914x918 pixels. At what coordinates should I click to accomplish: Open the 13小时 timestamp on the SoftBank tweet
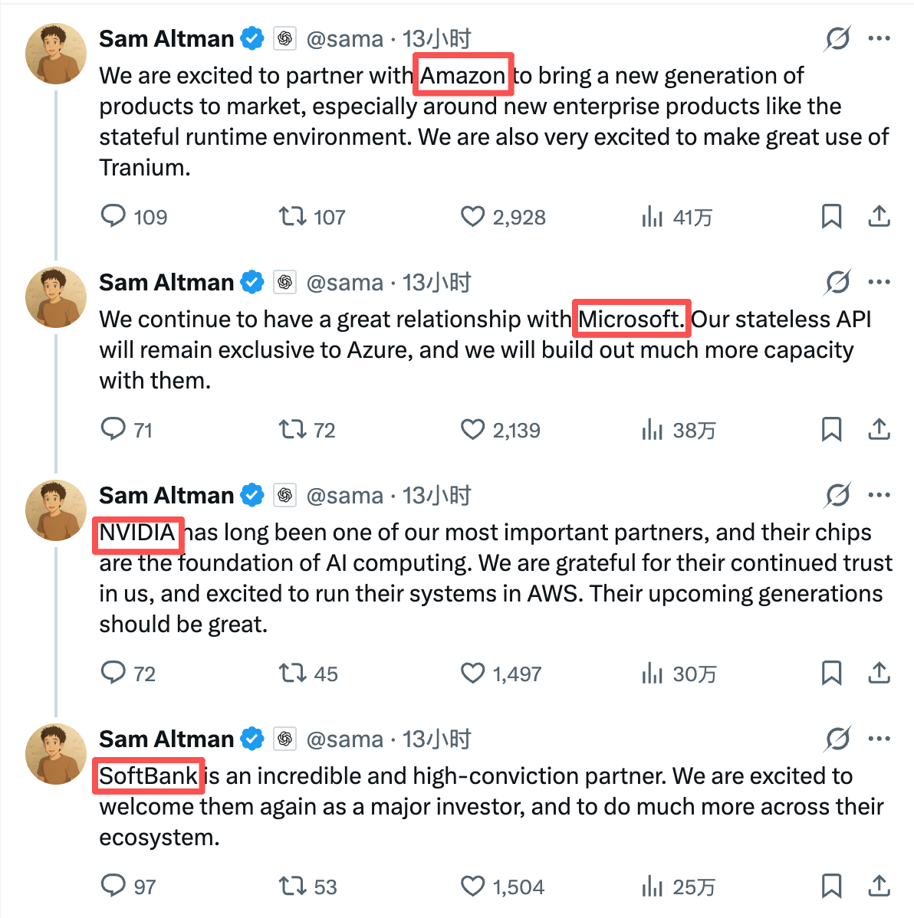point(437,739)
